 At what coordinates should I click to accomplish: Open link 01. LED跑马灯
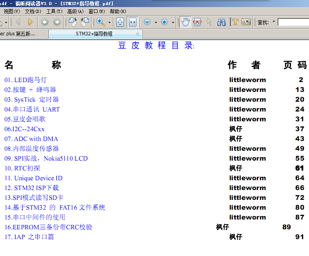click(26, 80)
